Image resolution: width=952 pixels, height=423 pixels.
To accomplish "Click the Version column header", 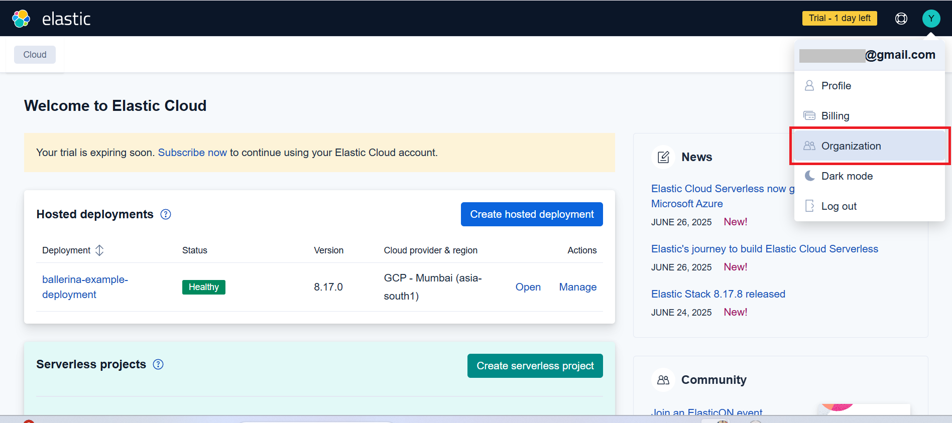I will pos(329,250).
